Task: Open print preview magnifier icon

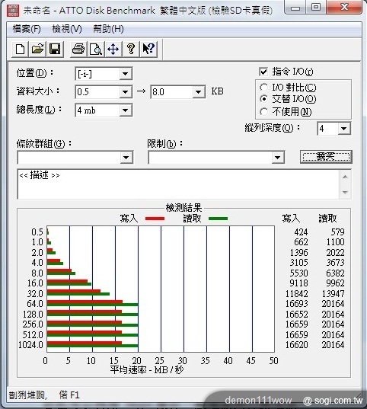Action: pyautogui.click(x=96, y=49)
